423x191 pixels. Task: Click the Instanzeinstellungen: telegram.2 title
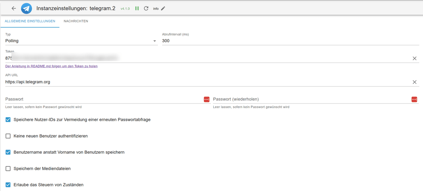(x=76, y=8)
